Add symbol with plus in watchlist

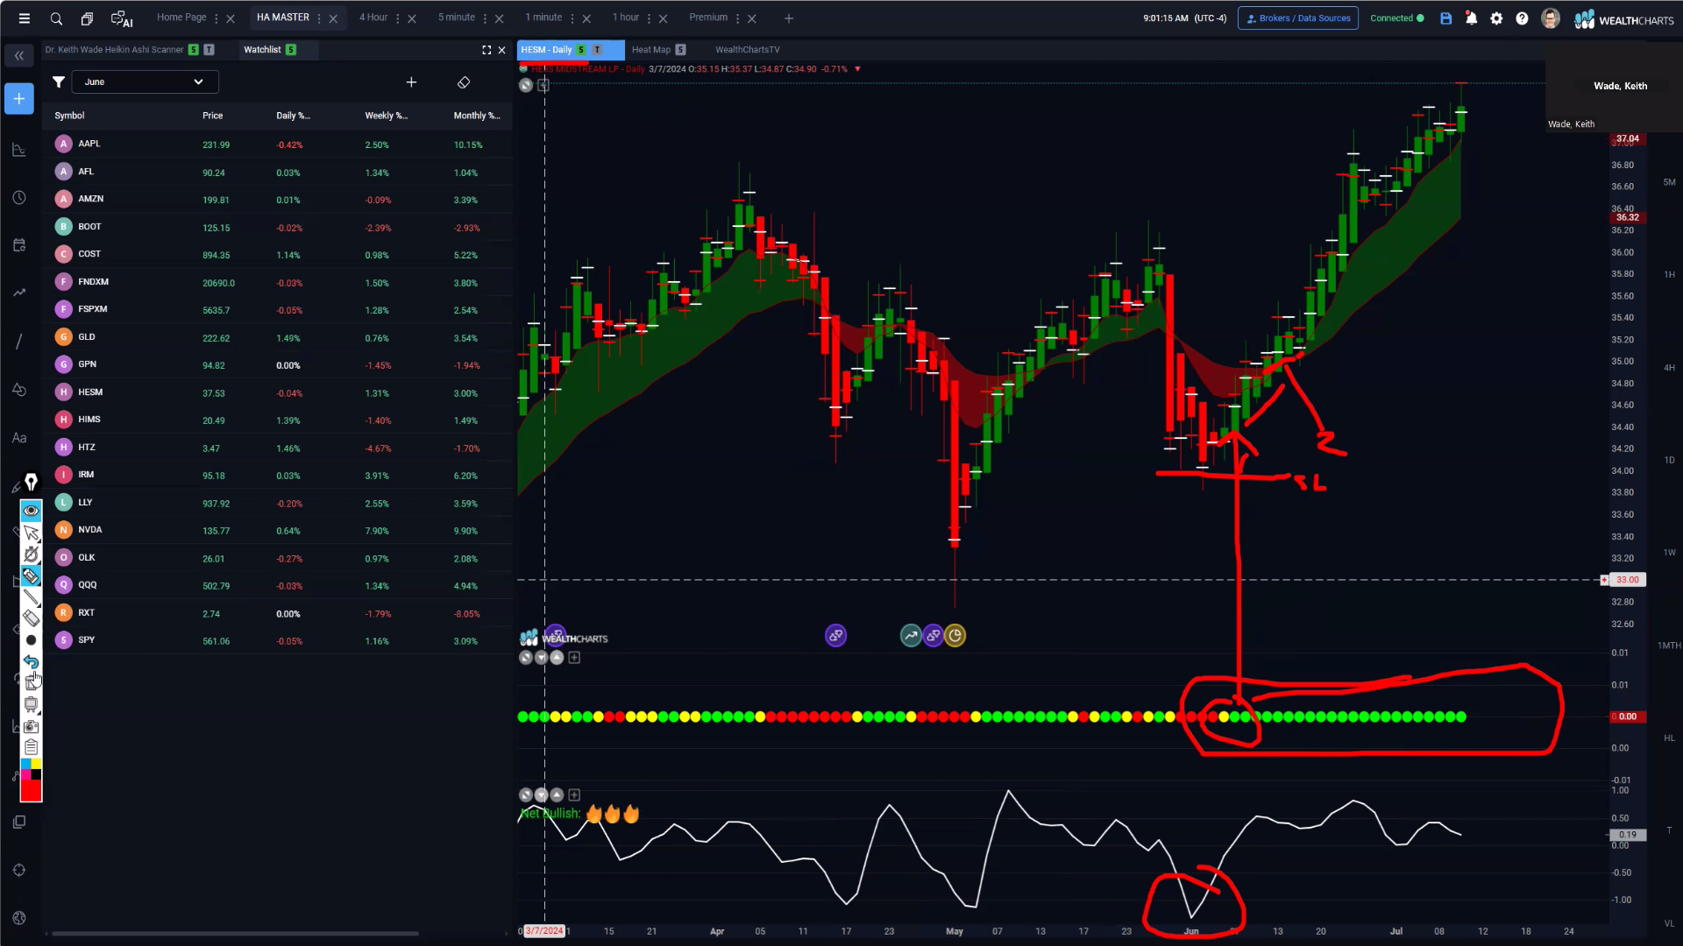point(411,82)
